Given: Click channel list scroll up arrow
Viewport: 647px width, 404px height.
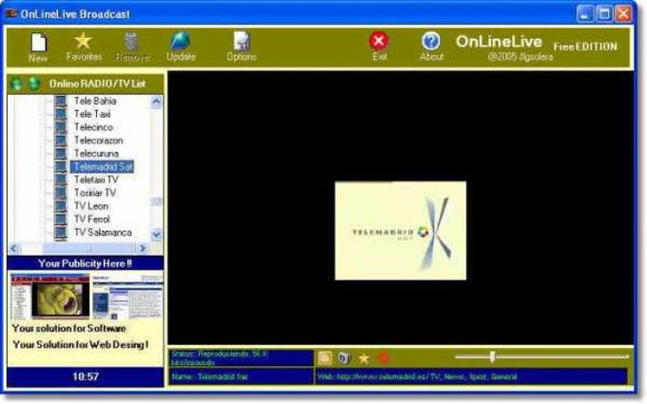Looking at the screenshot, I should click(156, 102).
